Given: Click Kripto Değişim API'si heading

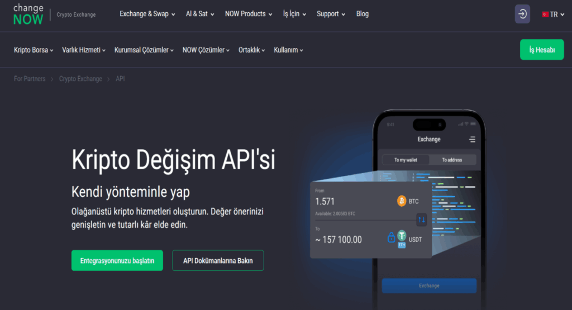Looking at the screenshot, I should (173, 160).
